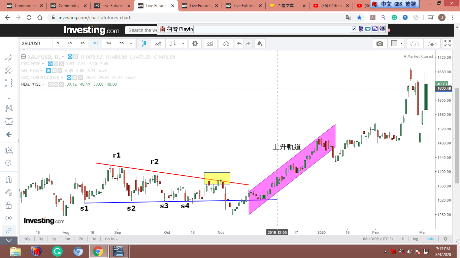Click the Go to... date button
This screenshot has width=460, height=258.
111,239
